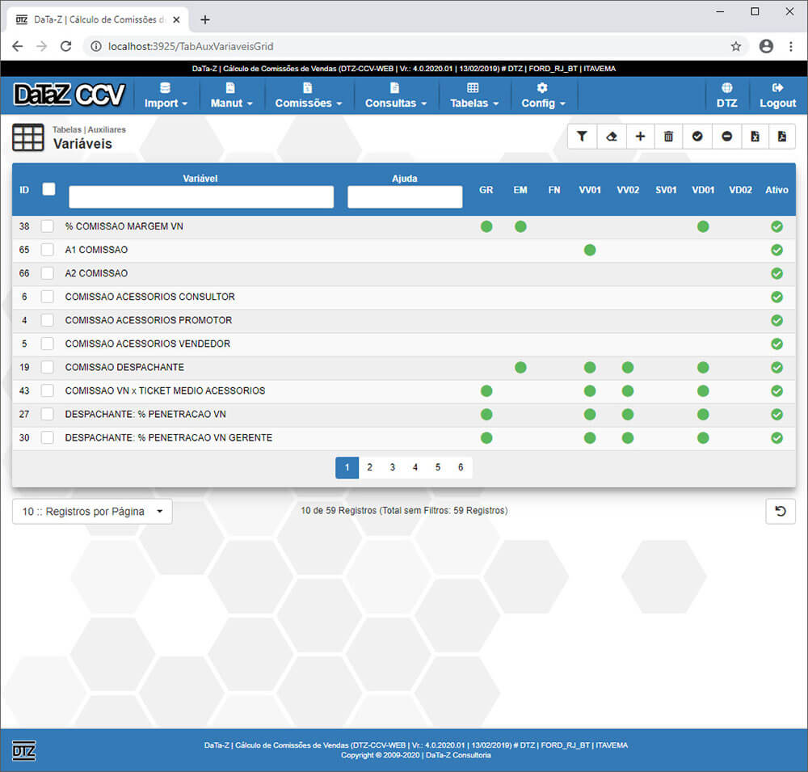The width and height of the screenshot is (808, 772).
Task: Open the Consultas menu
Action: 395,95
